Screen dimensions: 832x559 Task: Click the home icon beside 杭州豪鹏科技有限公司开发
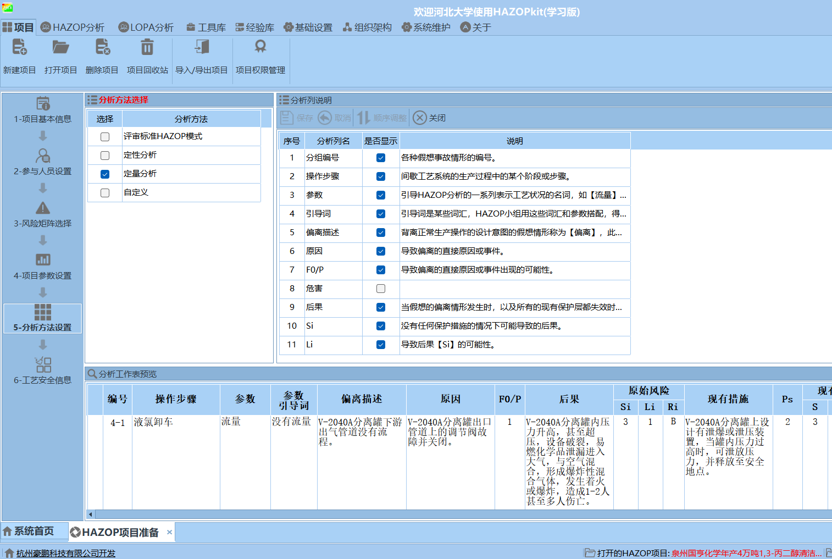9,553
